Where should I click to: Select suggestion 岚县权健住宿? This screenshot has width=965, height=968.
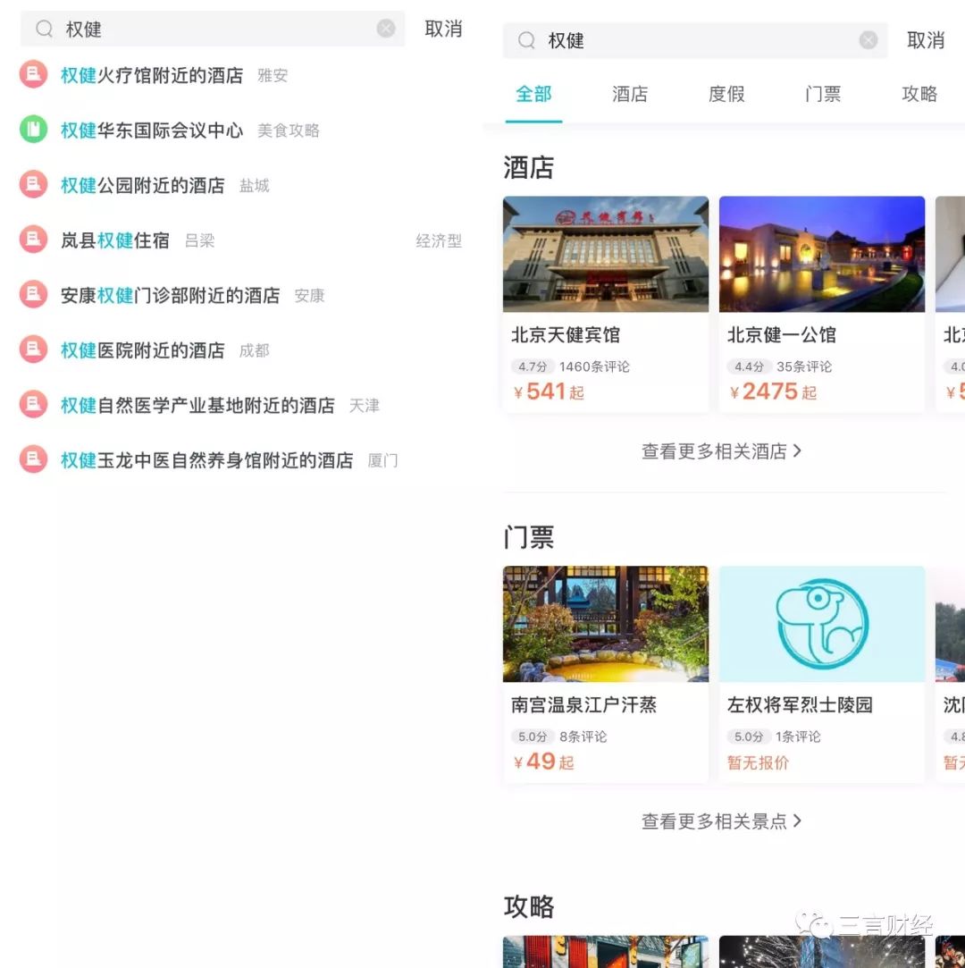pos(114,240)
